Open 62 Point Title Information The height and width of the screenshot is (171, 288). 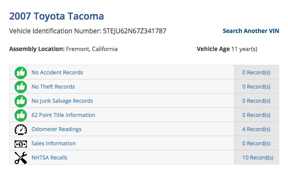coord(63,115)
